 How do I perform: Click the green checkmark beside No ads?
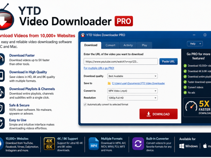coord(185,93)
